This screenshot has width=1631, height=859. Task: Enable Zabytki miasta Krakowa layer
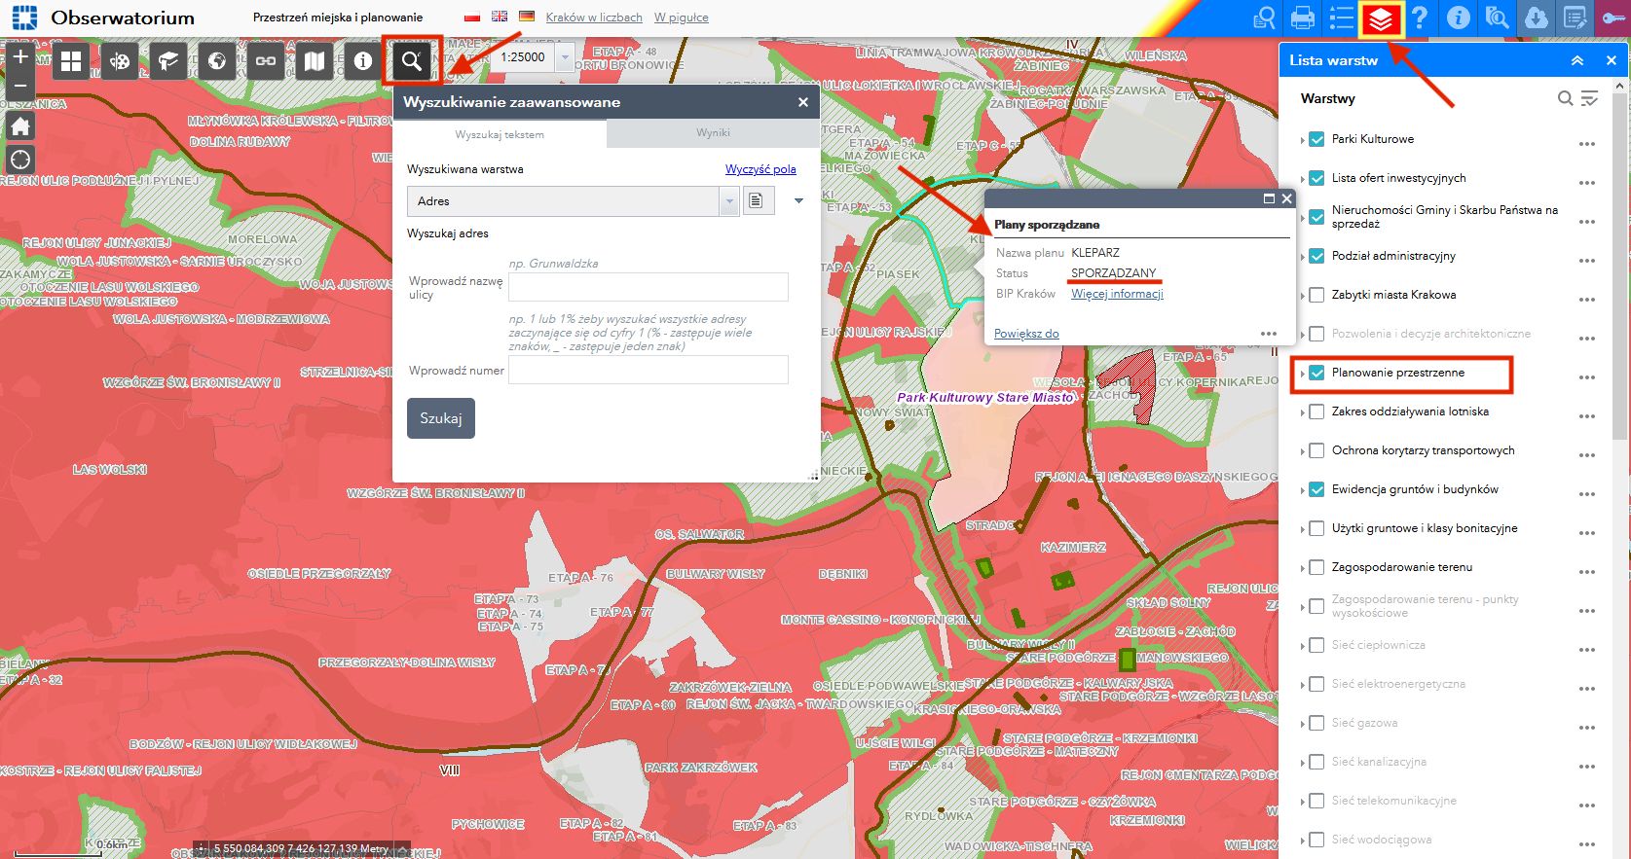(x=1316, y=295)
